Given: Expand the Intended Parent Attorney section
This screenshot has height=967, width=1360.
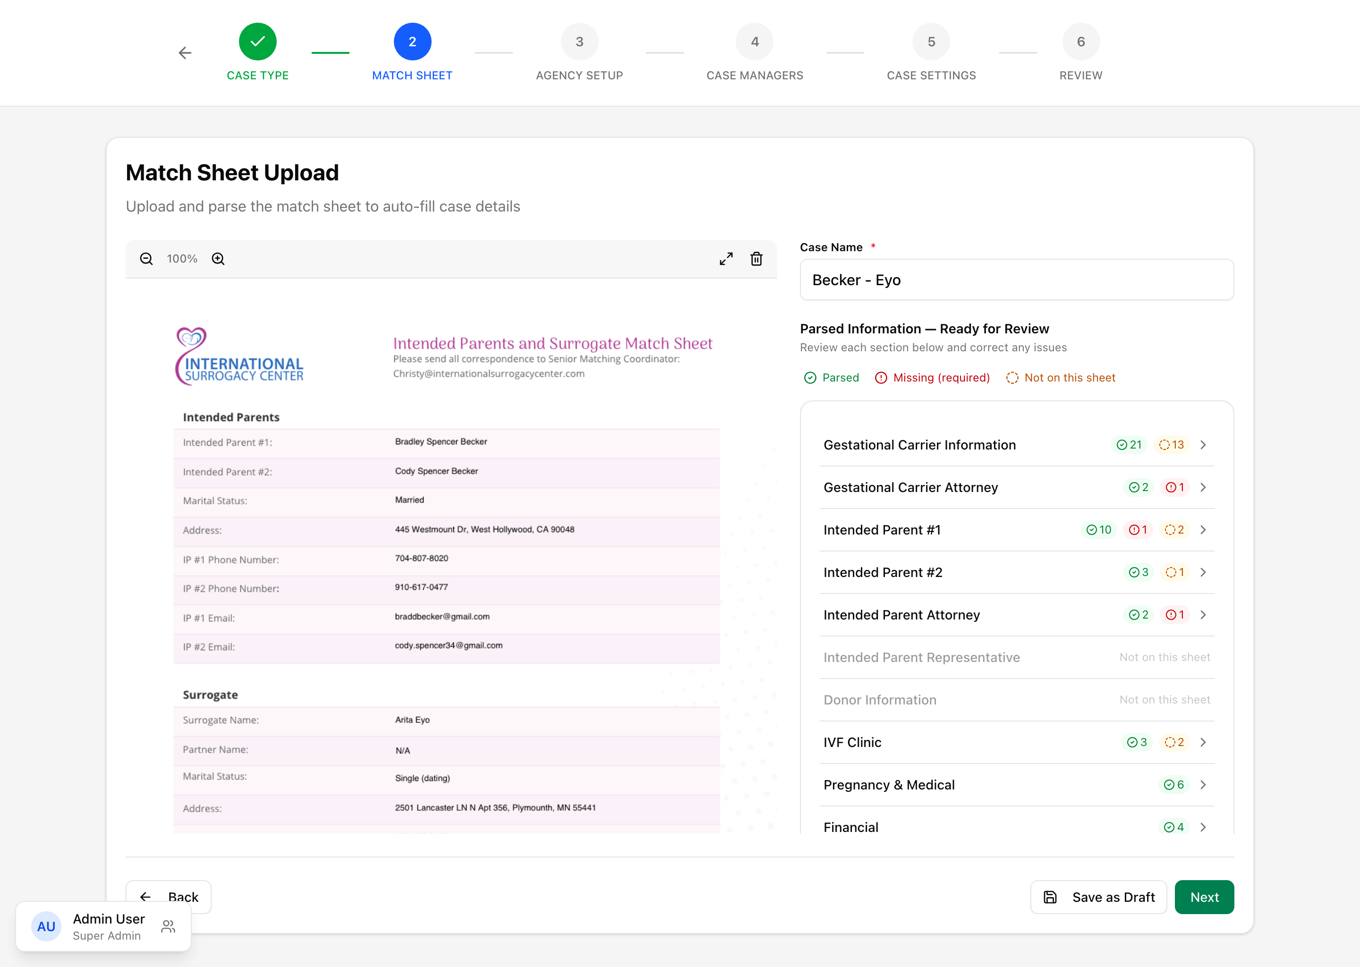Looking at the screenshot, I should pyautogui.click(x=1016, y=614).
